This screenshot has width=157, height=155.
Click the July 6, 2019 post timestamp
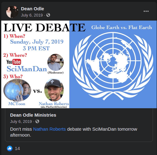pyautogui.click(x=32, y=15)
